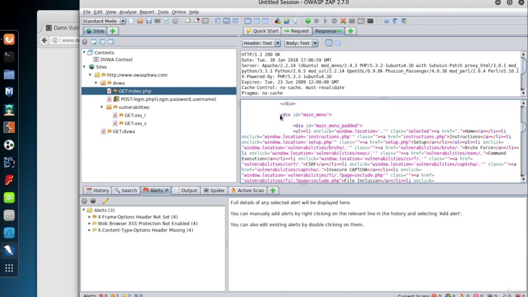Click the green plus after Response tab

[350, 31]
